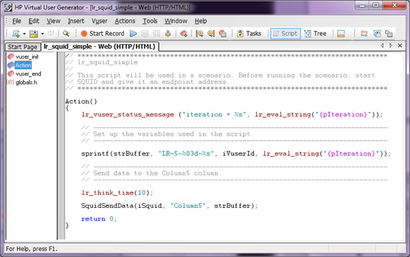This screenshot has height=257, width=410.
Task: Open the View menu
Action: click(x=53, y=21)
